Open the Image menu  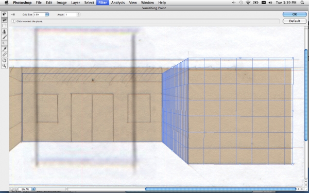61,3
